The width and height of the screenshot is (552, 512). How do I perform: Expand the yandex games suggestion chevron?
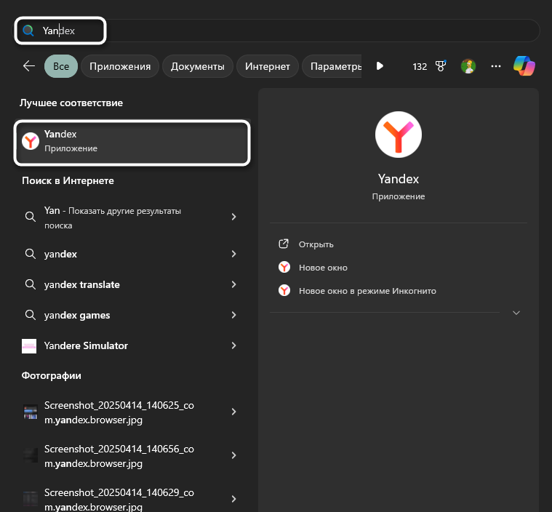tap(233, 316)
